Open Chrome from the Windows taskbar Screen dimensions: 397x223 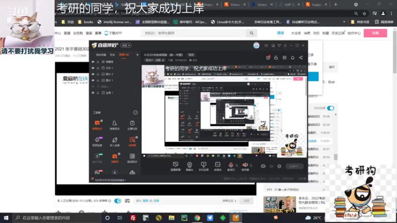197,218
